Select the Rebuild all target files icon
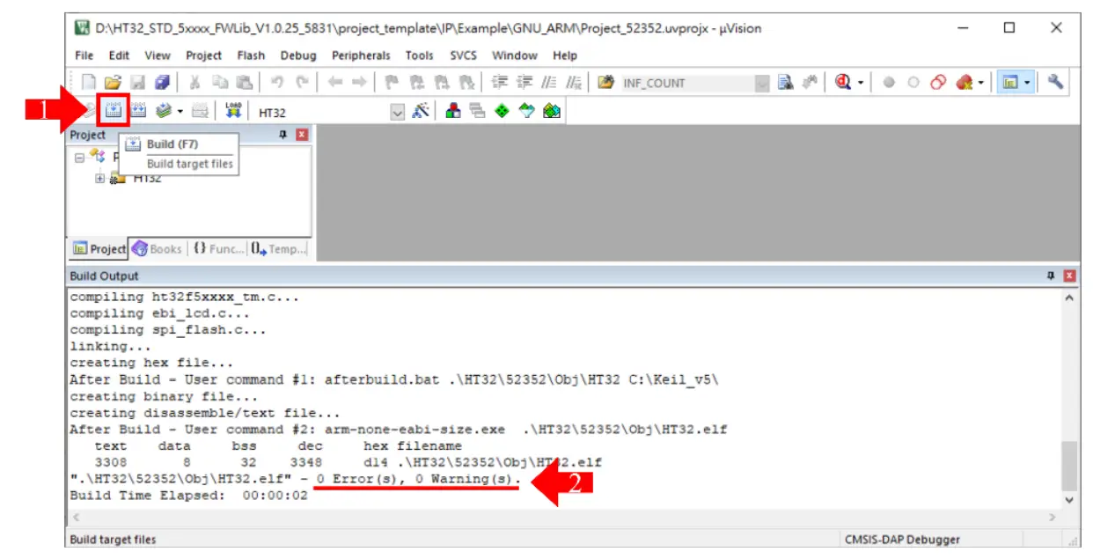This screenshot has width=1093, height=559. [136, 111]
